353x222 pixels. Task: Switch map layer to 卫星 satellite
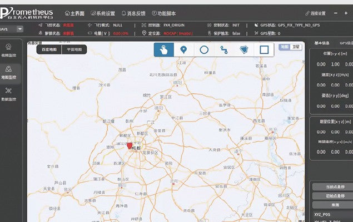(296, 47)
